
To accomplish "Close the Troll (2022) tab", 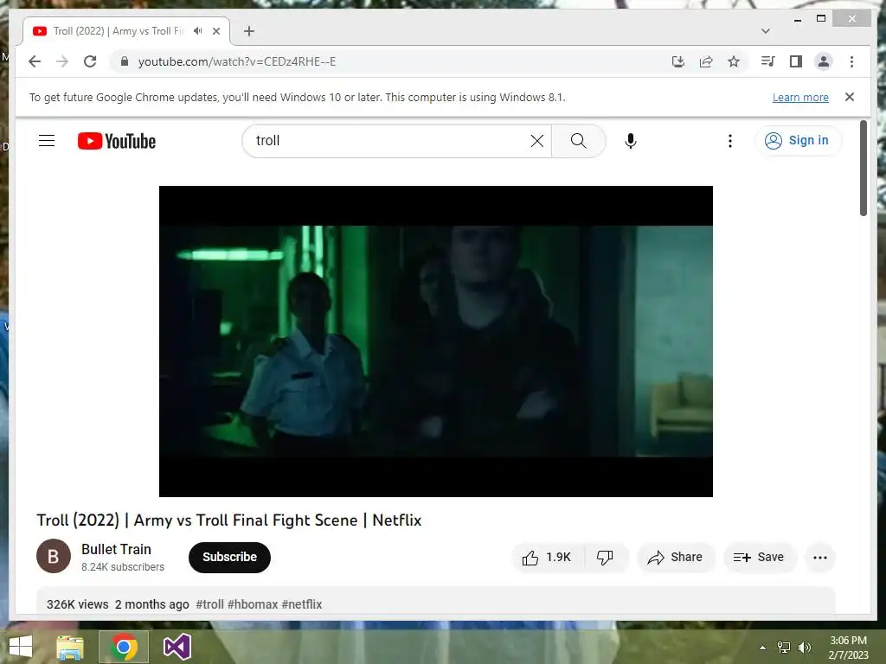I will (x=215, y=31).
